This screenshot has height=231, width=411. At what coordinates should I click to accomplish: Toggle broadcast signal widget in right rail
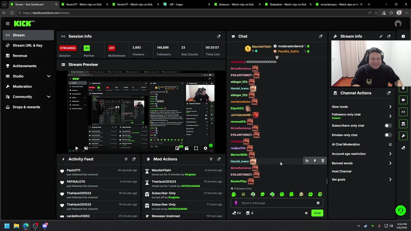(x=403, y=112)
